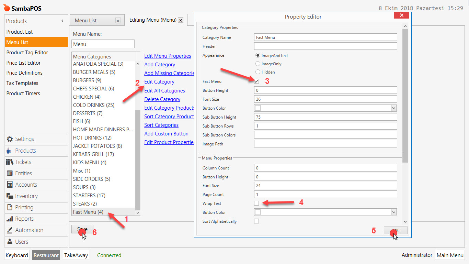Image resolution: width=469 pixels, height=264 pixels.
Task: Click the Edit All Categories link
Action: [164, 91]
